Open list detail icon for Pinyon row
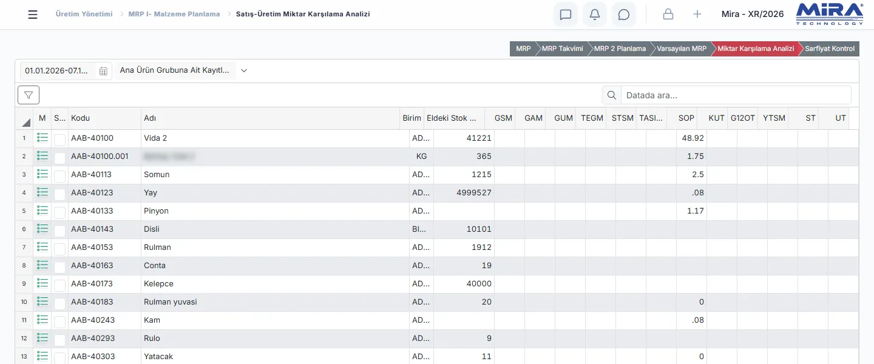This screenshot has width=874, height=364. tap(42, 211)
